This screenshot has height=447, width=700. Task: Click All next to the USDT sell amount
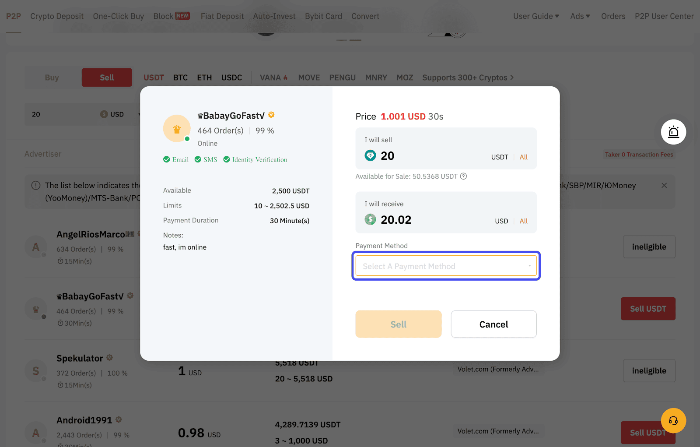tap(523, 157)
